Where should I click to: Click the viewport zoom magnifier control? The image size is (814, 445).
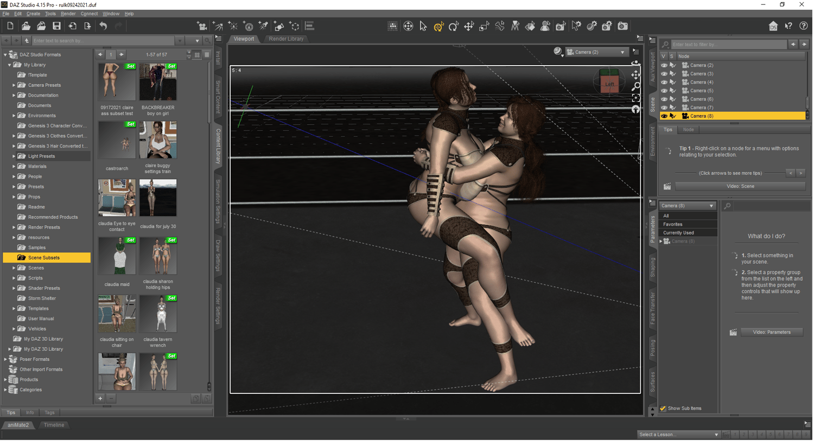pyautogui.click(x=636, y=86)
